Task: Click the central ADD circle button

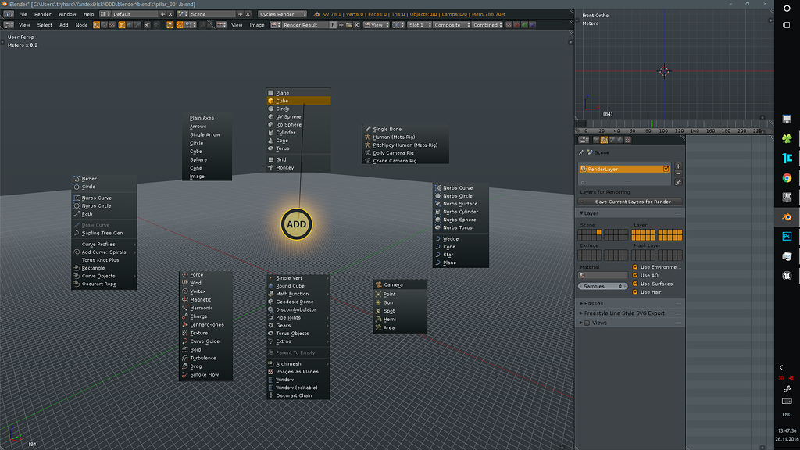Action: pyautogui.click(x=296, y=224)
